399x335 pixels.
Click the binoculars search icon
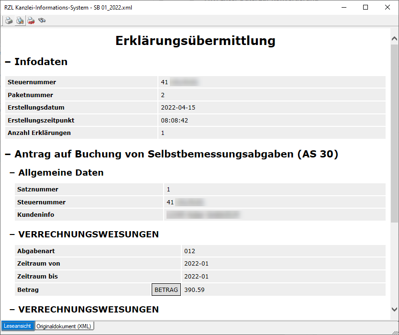[42, 21]
